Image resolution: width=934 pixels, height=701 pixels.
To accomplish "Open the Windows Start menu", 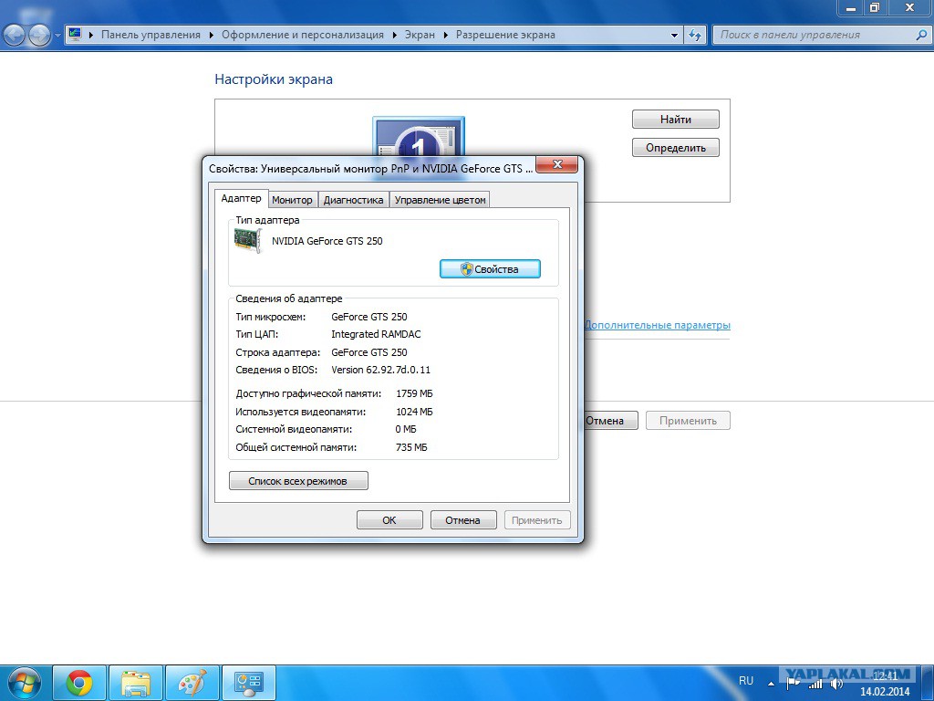I will pyautogui.click(x=24, y=683).
